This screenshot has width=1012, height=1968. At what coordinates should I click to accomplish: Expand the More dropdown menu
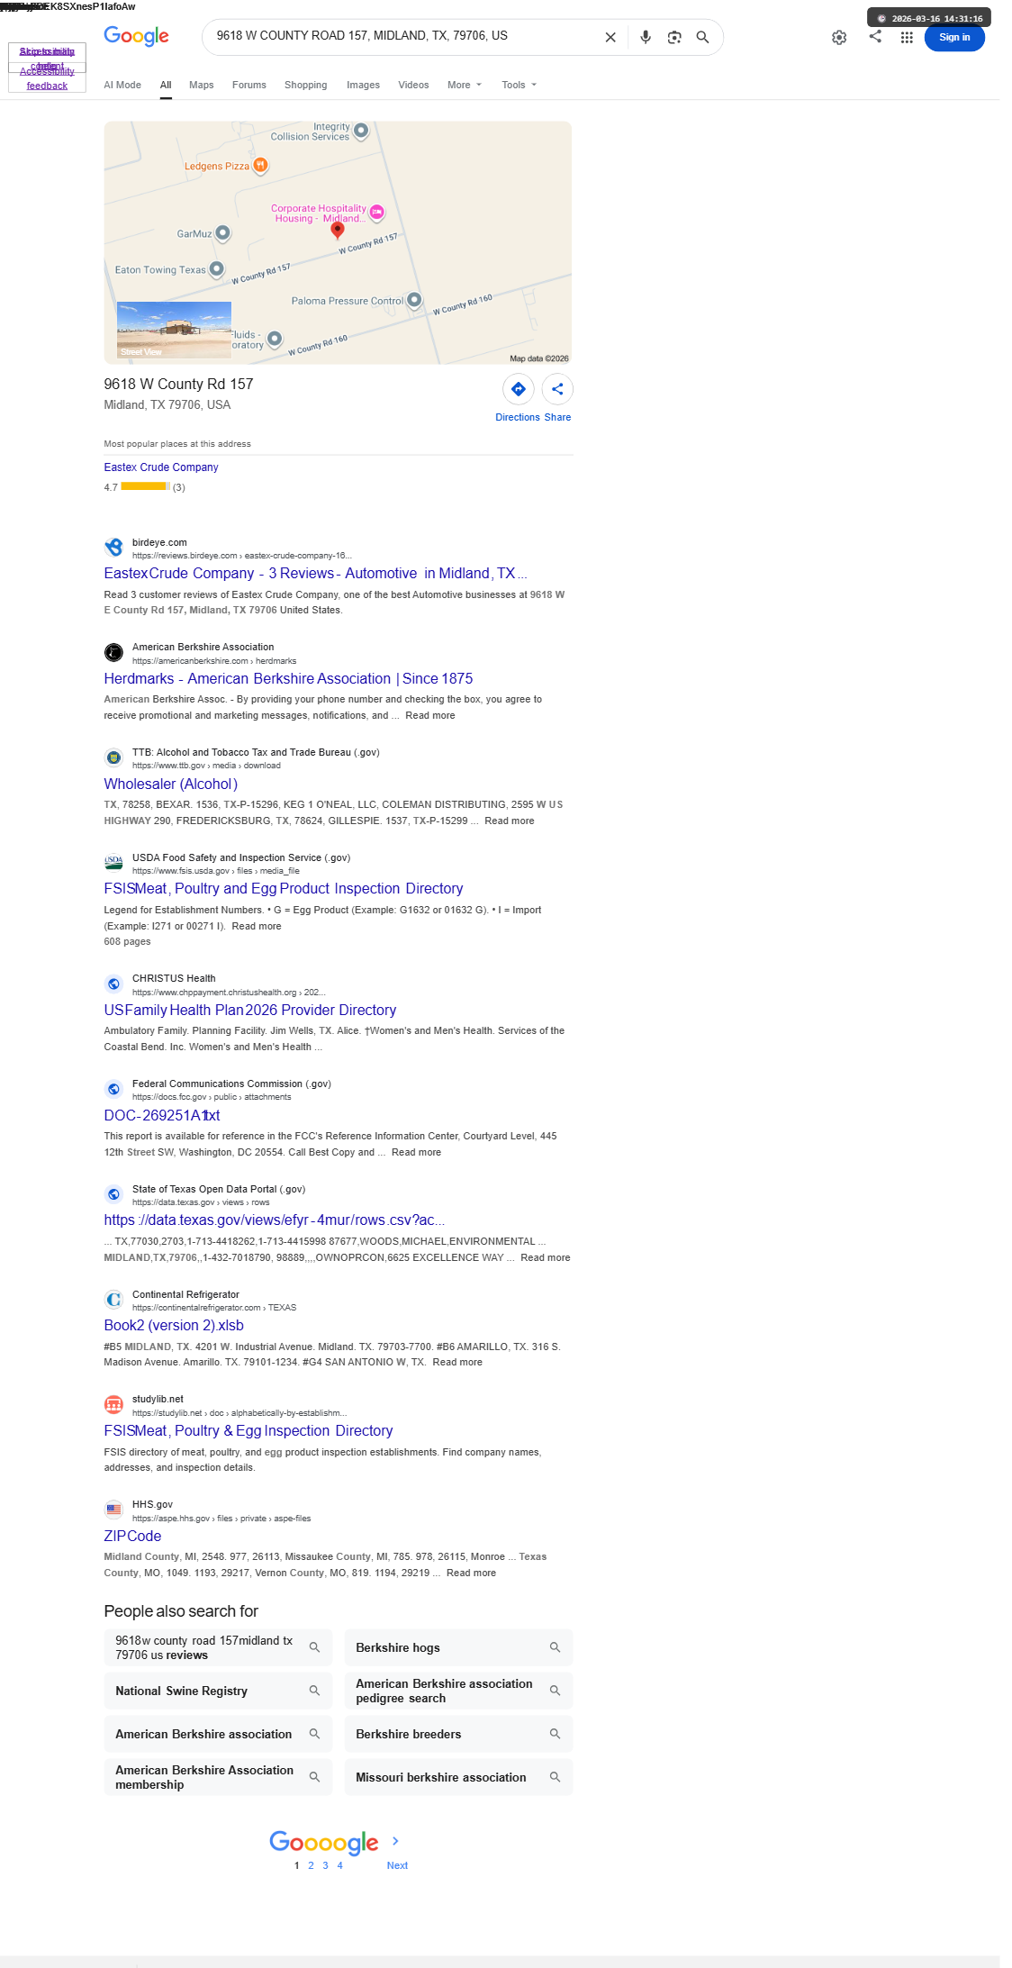pyautogui.click(x=465, y=85)
